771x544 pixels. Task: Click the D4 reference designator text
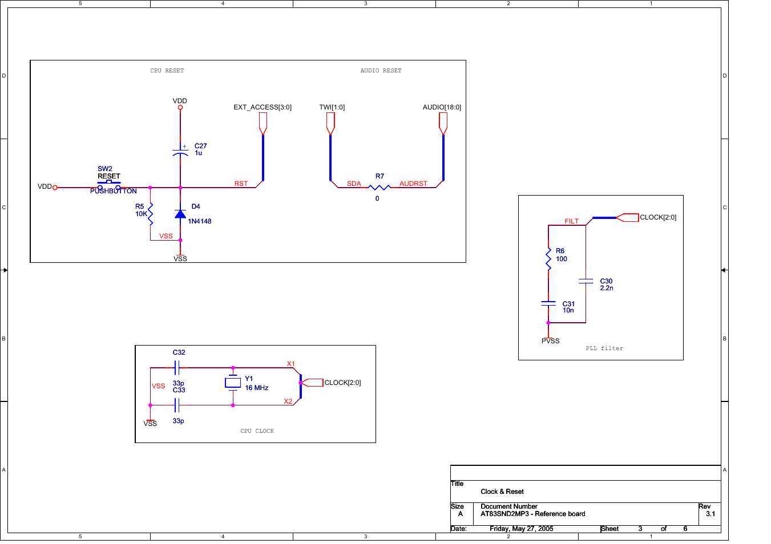196,206
